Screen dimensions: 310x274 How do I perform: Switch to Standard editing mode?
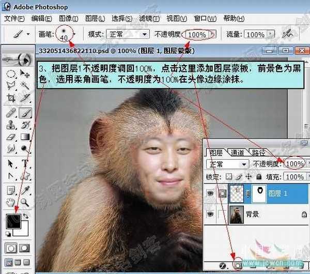[x=11, y=248]
